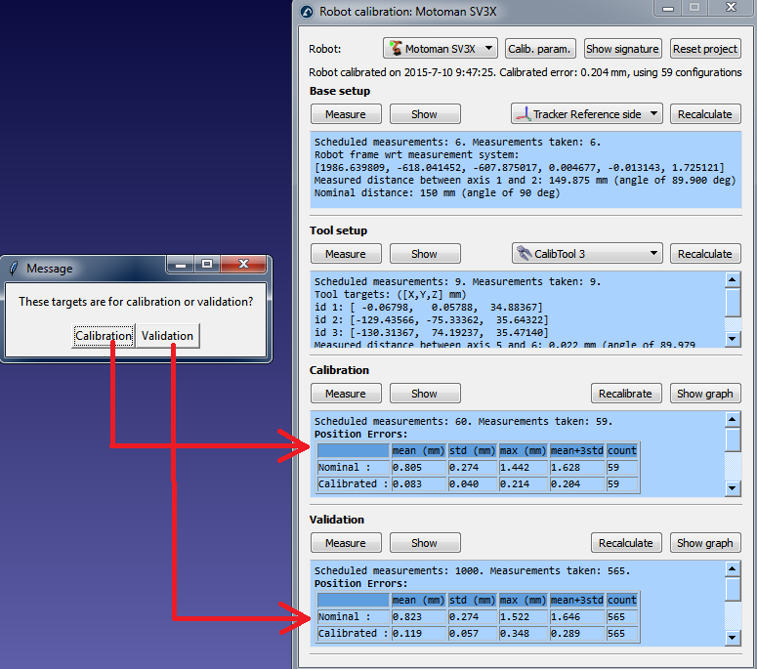Click the Reset project button
757x669 pixels.
[705, 49]
